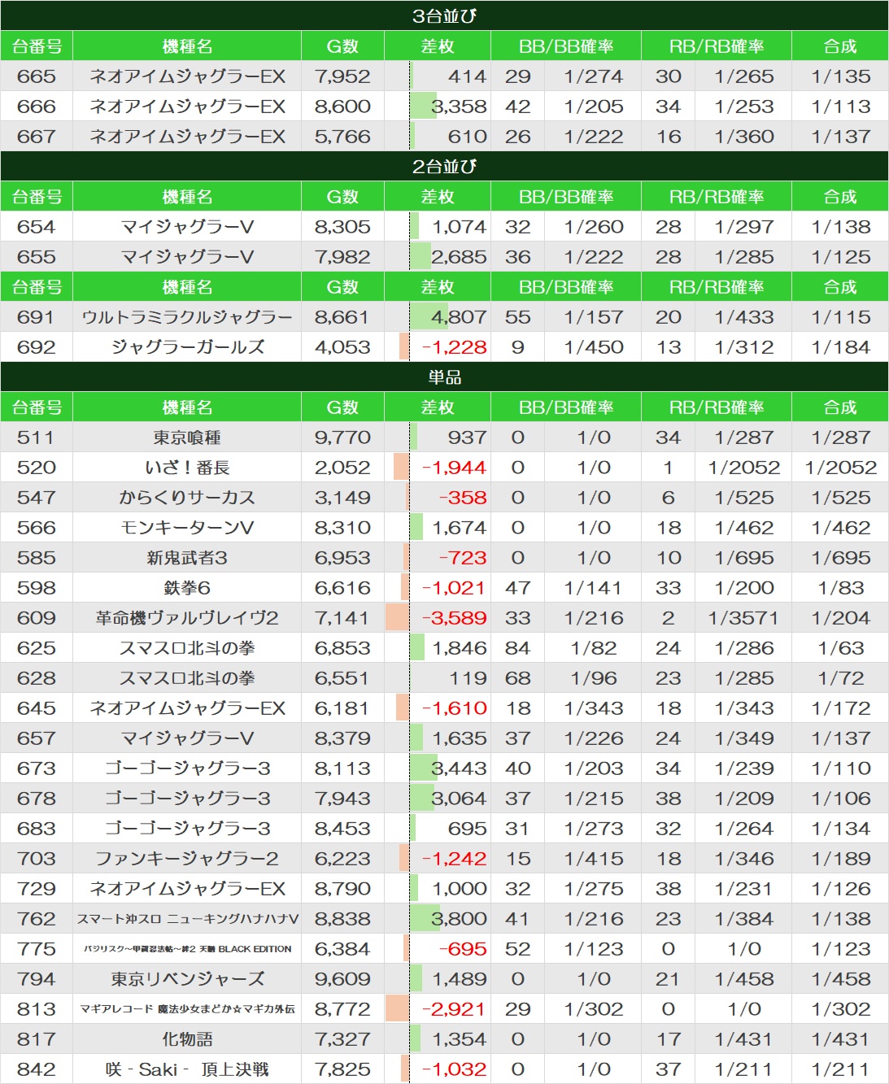Click the -1,944 difference value
The width and height of the screenshot is (889, 1084).
tap(454, 468)
